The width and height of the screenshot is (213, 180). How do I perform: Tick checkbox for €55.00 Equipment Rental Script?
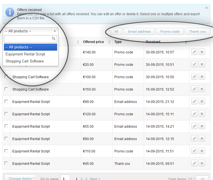(x=6, y=126)
